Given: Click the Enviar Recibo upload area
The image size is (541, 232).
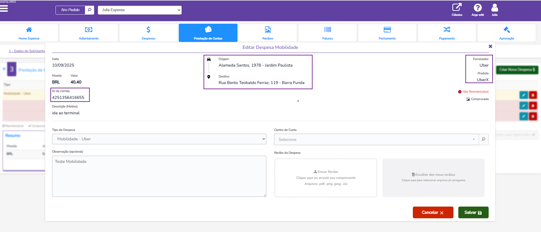Looking at the screenshot, I should coord(326,178).
